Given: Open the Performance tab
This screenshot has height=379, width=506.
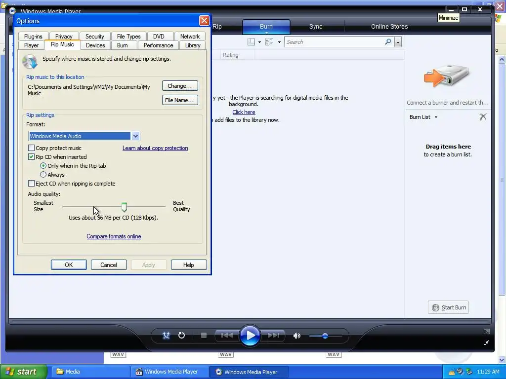Looking at the screenshot, I should 158,45.
